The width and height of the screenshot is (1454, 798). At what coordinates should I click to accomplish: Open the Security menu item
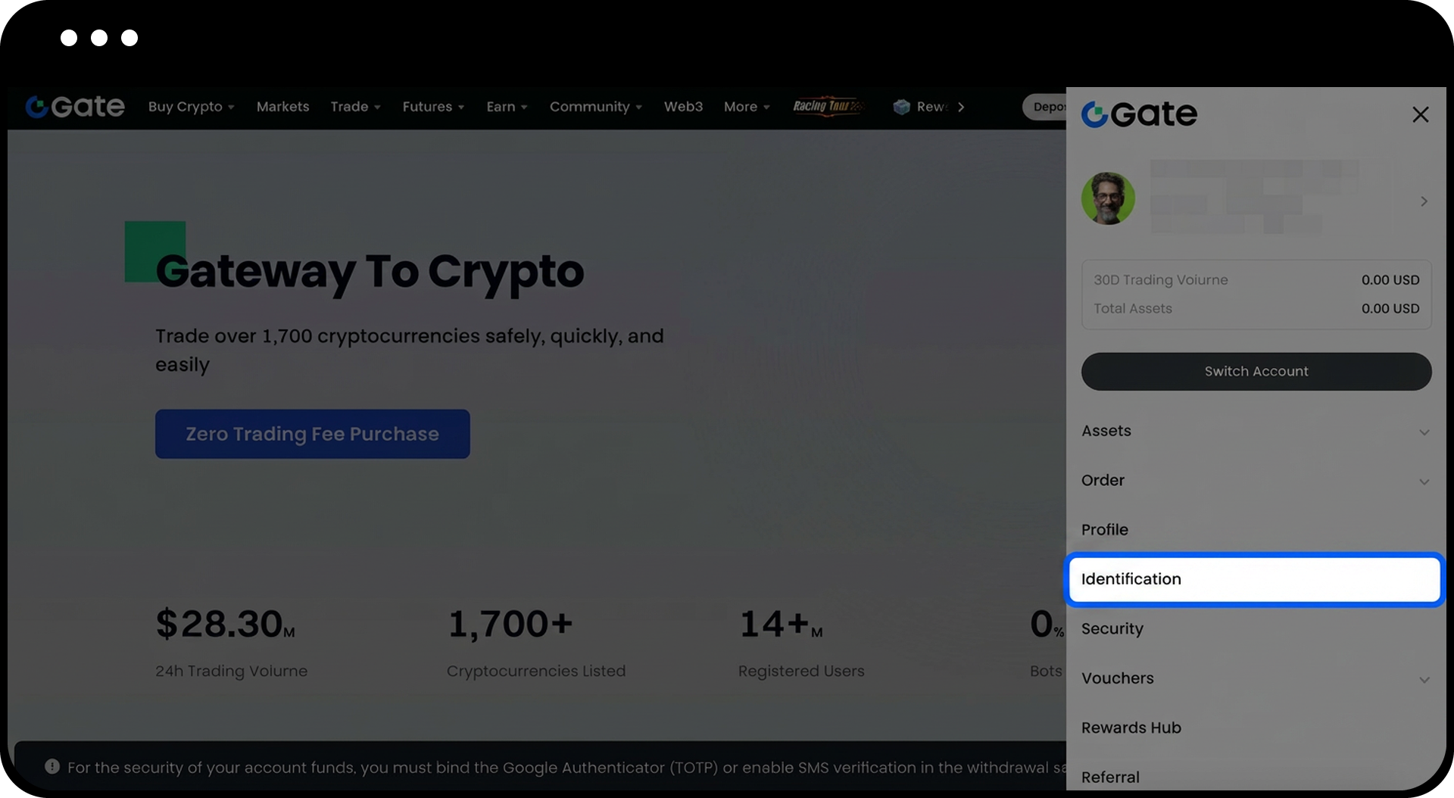point(1112,628)
